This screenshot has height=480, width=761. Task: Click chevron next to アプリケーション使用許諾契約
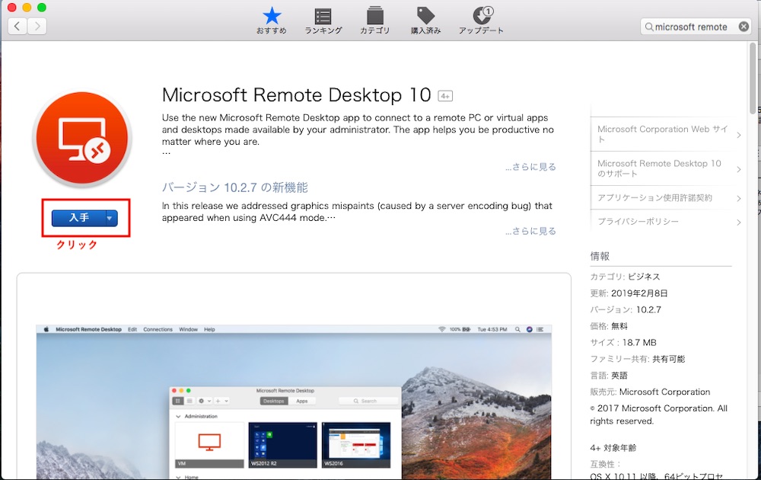point(738,198)
